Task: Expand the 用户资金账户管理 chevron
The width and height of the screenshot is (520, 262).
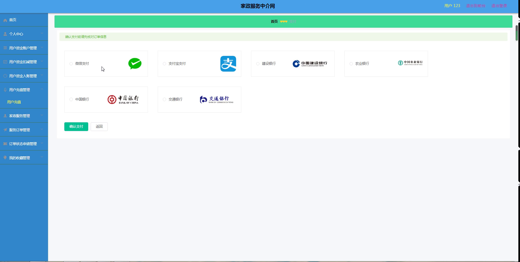Action: tap(42, 47)
